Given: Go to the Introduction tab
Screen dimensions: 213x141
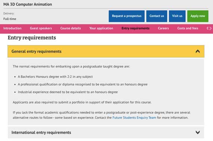Looking at the screenshot, I should [x=12, y=28].
